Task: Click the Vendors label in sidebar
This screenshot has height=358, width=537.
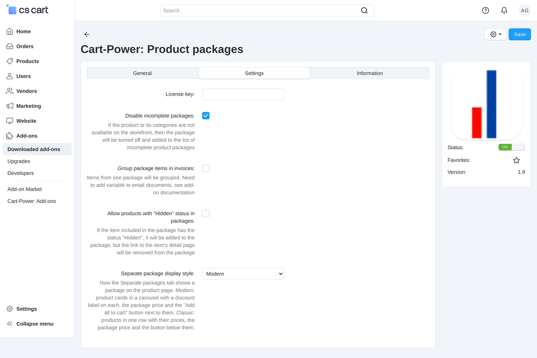Action: (27, 91)
